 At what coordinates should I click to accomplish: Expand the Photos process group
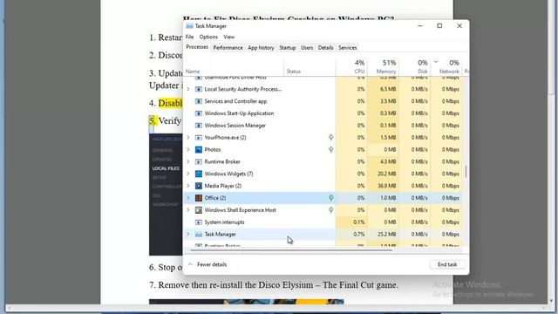[x=188, y=149]
